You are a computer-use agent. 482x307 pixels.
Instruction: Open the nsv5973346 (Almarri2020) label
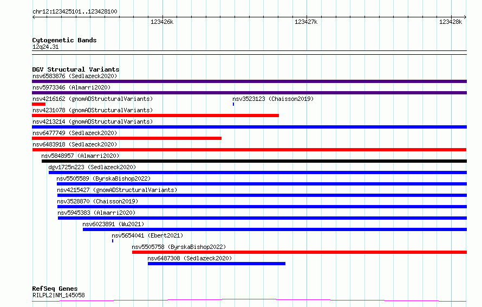tap(71, 87)
